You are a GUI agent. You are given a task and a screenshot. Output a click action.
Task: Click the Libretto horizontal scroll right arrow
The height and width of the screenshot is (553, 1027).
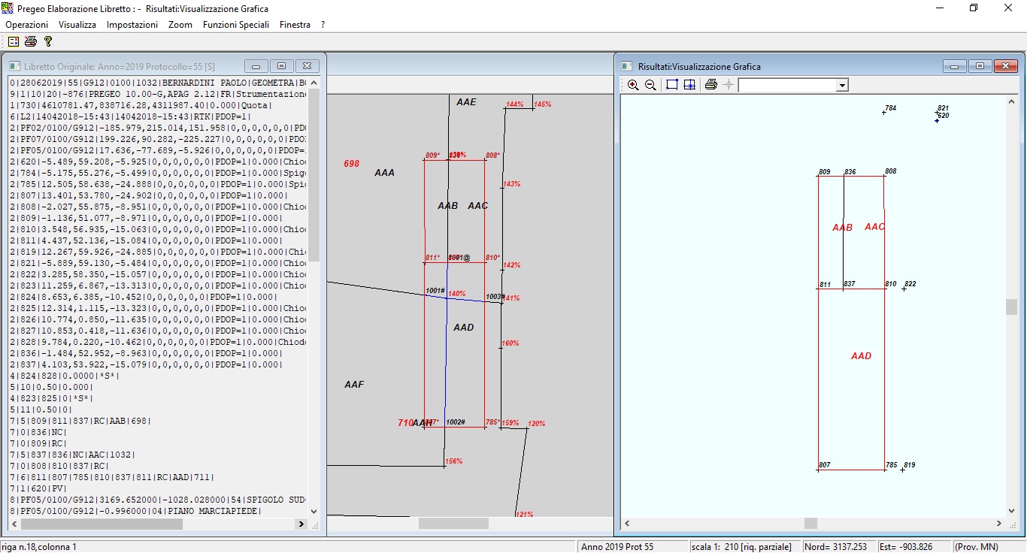pyautogui.click(x=301, y=524)
